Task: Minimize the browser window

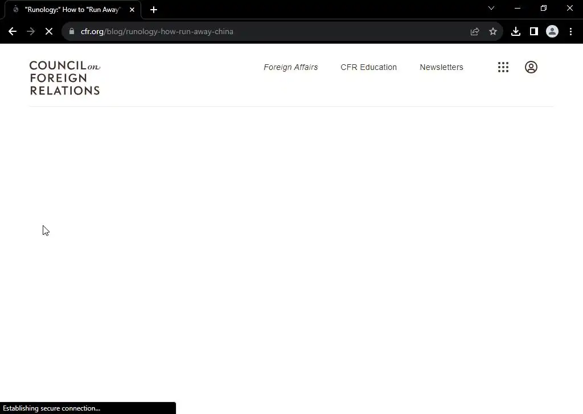Action: tap(517, 8)
